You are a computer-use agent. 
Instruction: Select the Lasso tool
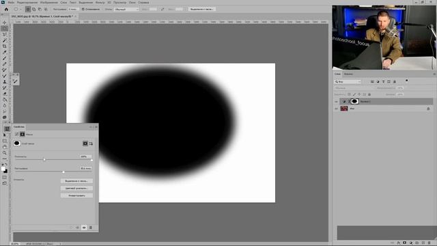5,34
